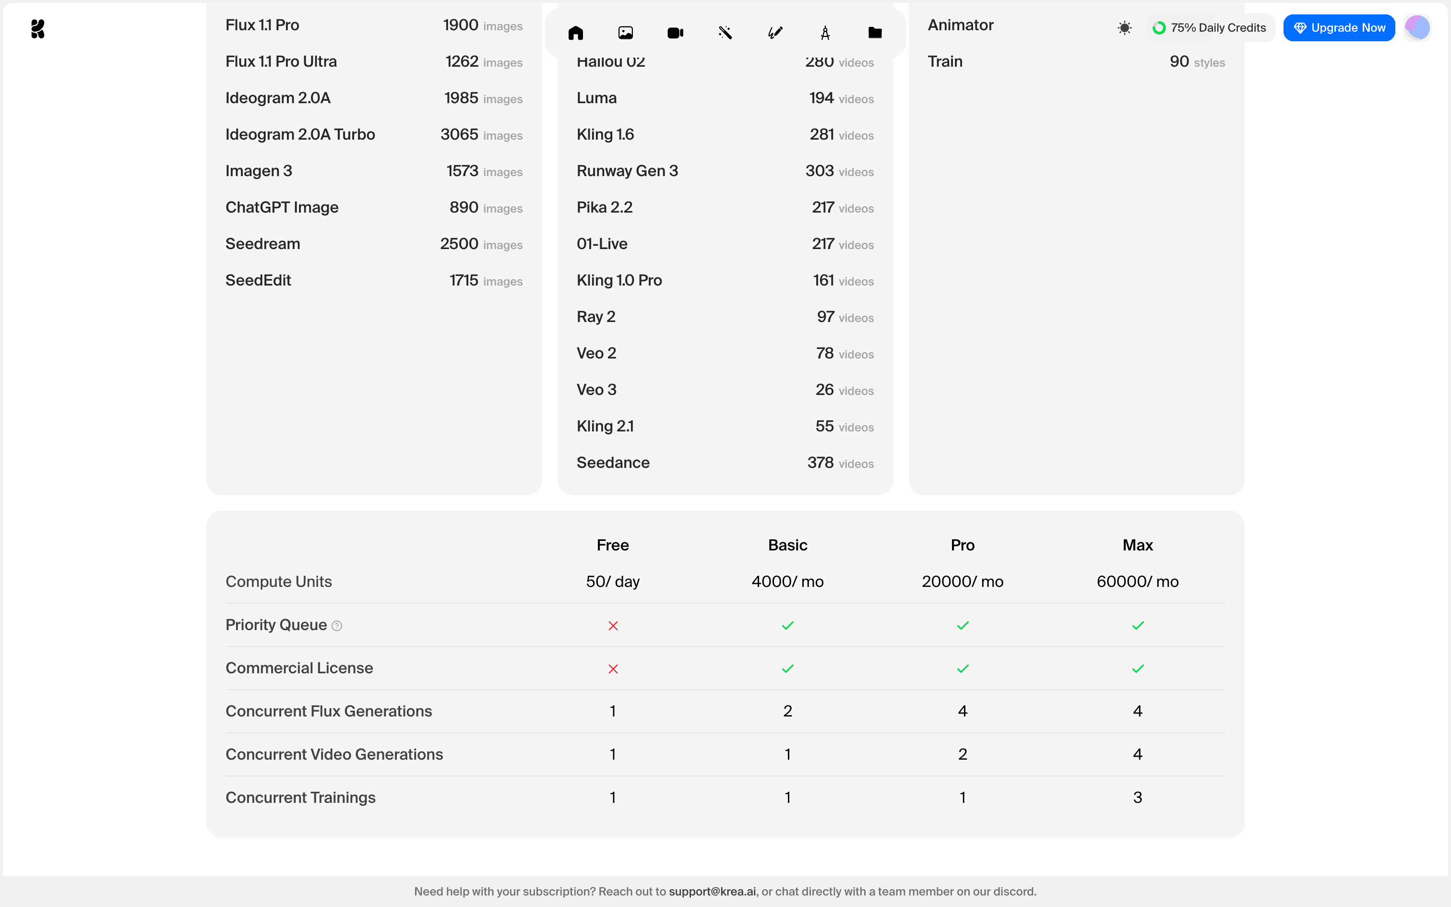The width and height of the screenshot is (1451, 907).
Task: Open the Video generation section
Action: point(675,33)
